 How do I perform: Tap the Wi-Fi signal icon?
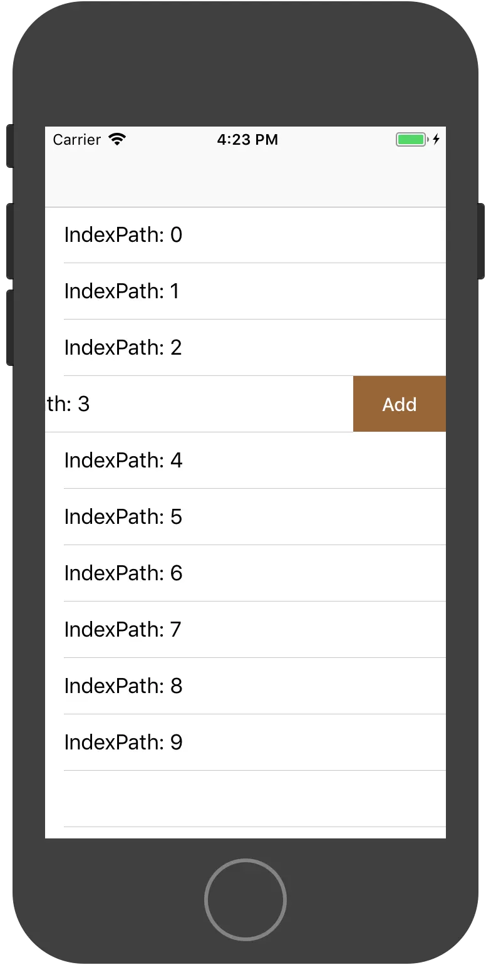click(117, 139)
